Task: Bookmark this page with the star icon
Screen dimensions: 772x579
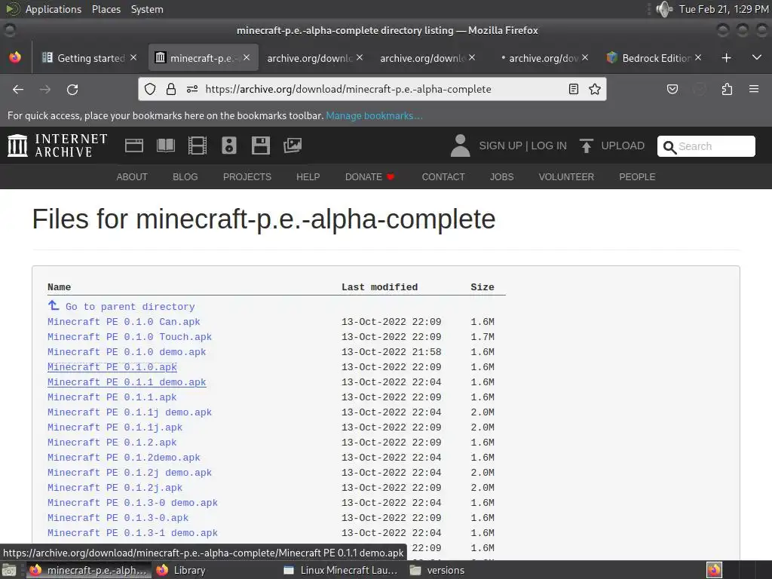Action: pyautogui.click(x=595, y=89)
